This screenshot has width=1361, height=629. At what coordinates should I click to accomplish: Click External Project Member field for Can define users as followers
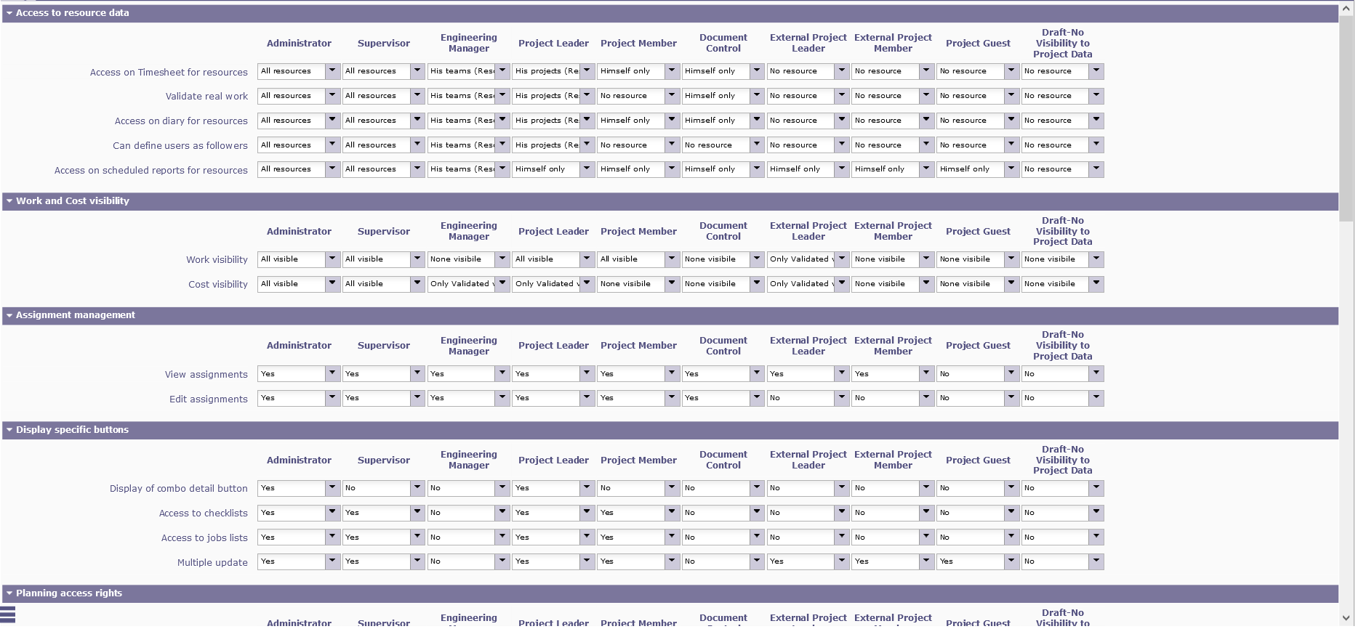(x=886, y=145)
